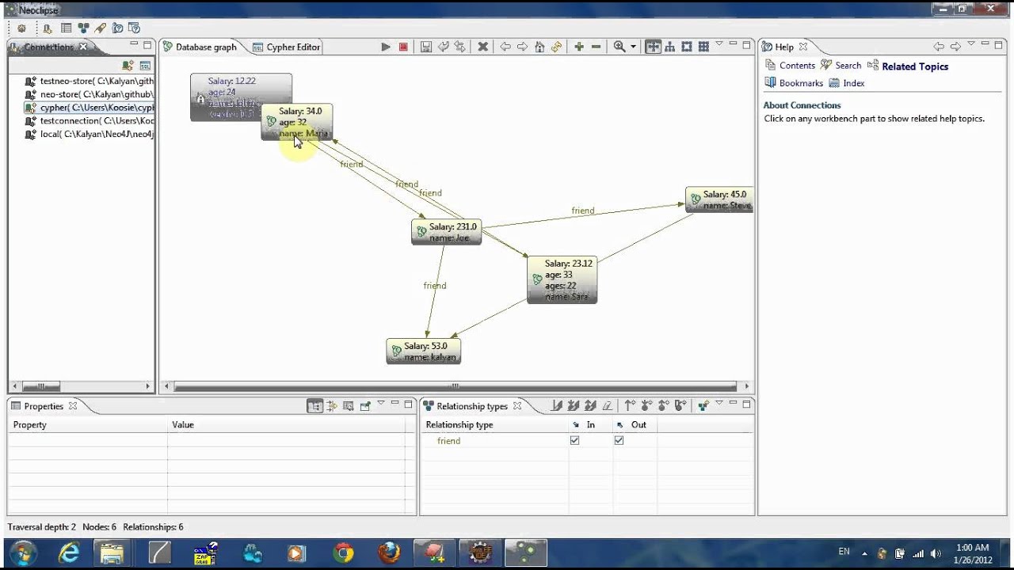Select the kalyan node in the graph
The width and height of the screenshot is (1014, 570).
[424, 351]
